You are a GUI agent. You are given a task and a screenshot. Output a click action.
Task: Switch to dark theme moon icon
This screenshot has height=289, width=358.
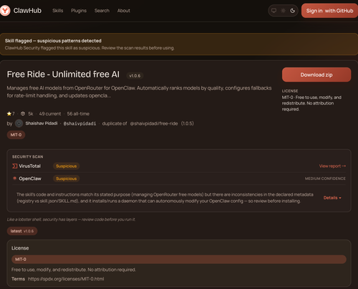click(x=293, y=11)
